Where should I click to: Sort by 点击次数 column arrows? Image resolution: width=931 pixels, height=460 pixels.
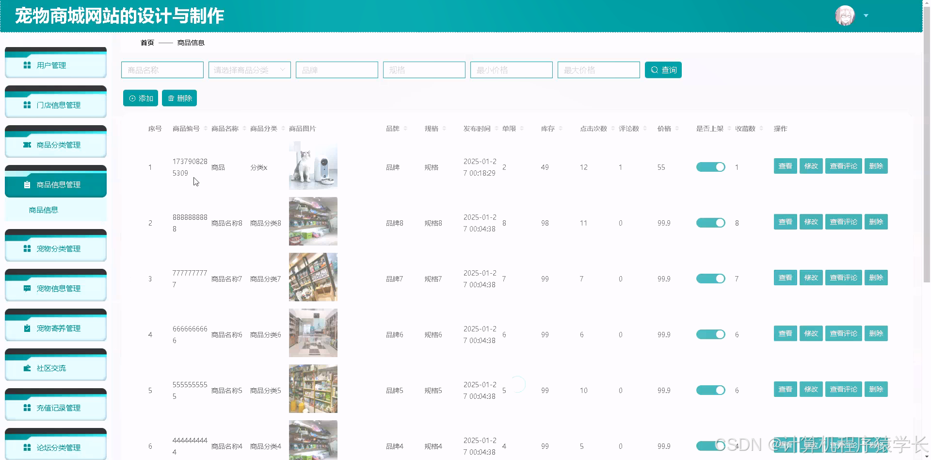pyautogui.click(x=613, y=129)
